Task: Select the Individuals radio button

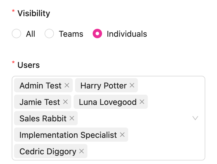Action: [x=97, y=34]
